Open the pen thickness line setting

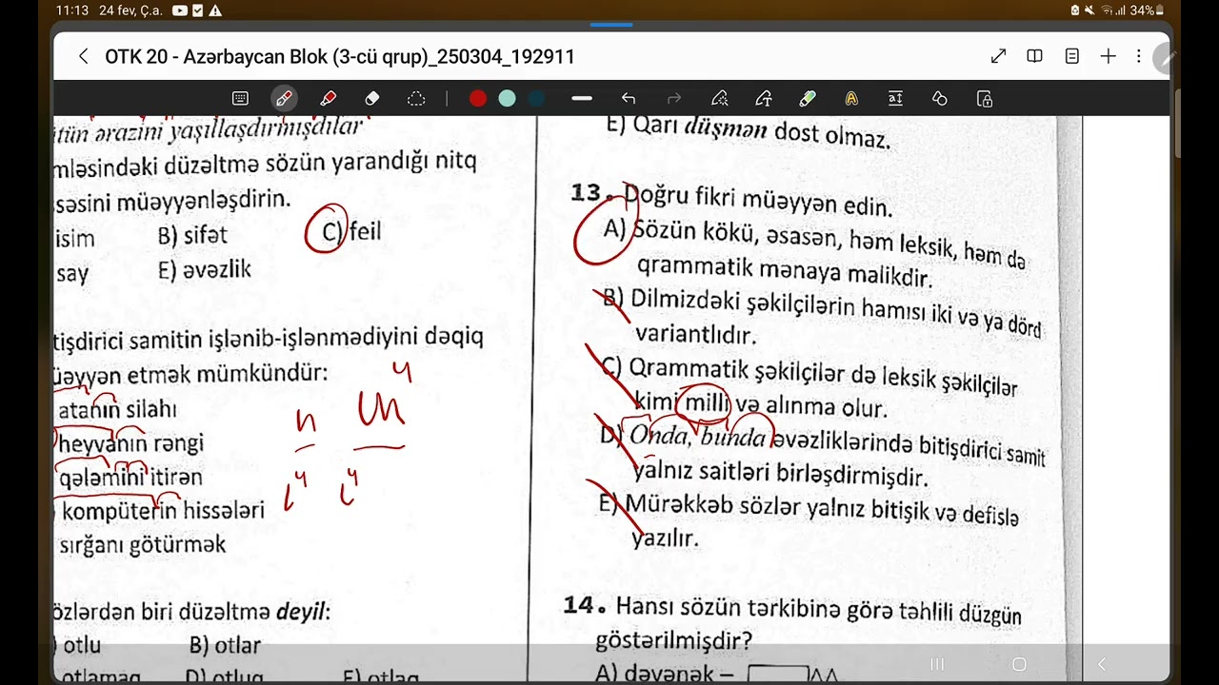(x=582, y=98)
